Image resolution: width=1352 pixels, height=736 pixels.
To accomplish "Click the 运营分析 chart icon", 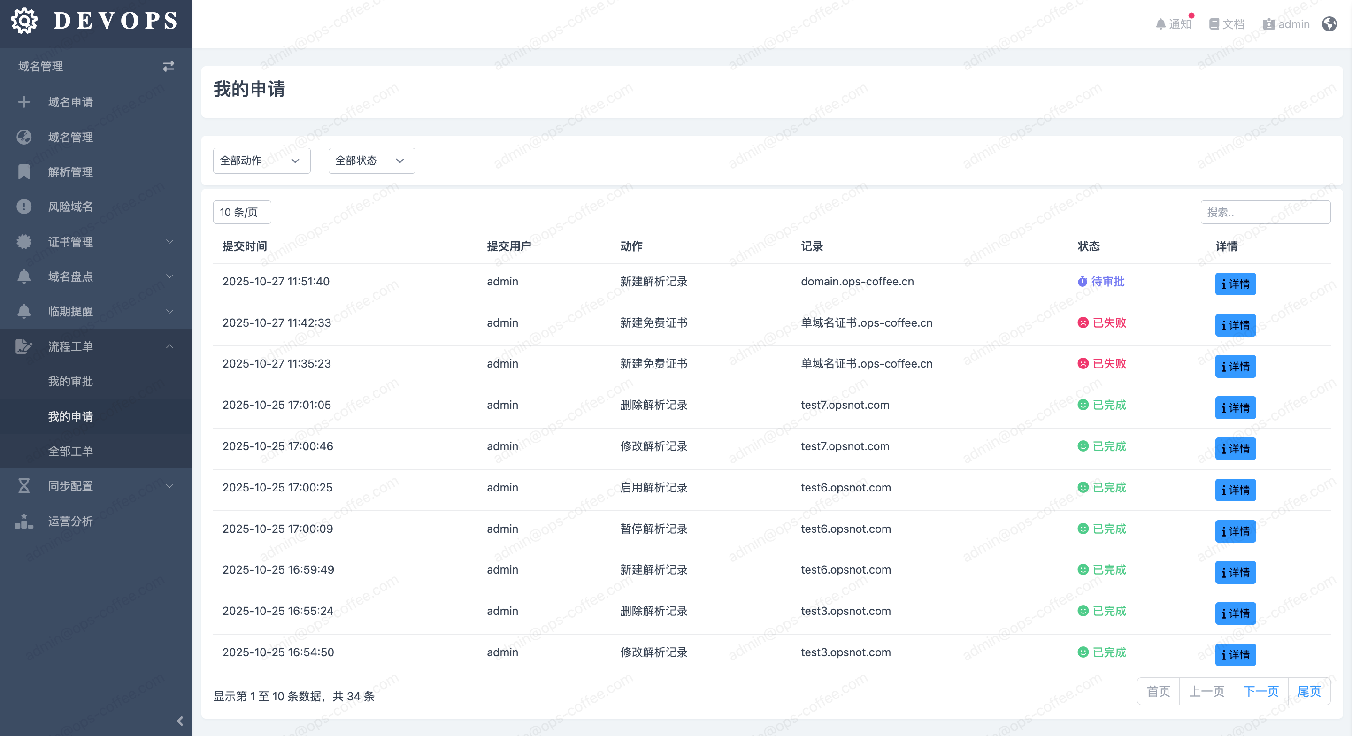I will pos(24,521).
